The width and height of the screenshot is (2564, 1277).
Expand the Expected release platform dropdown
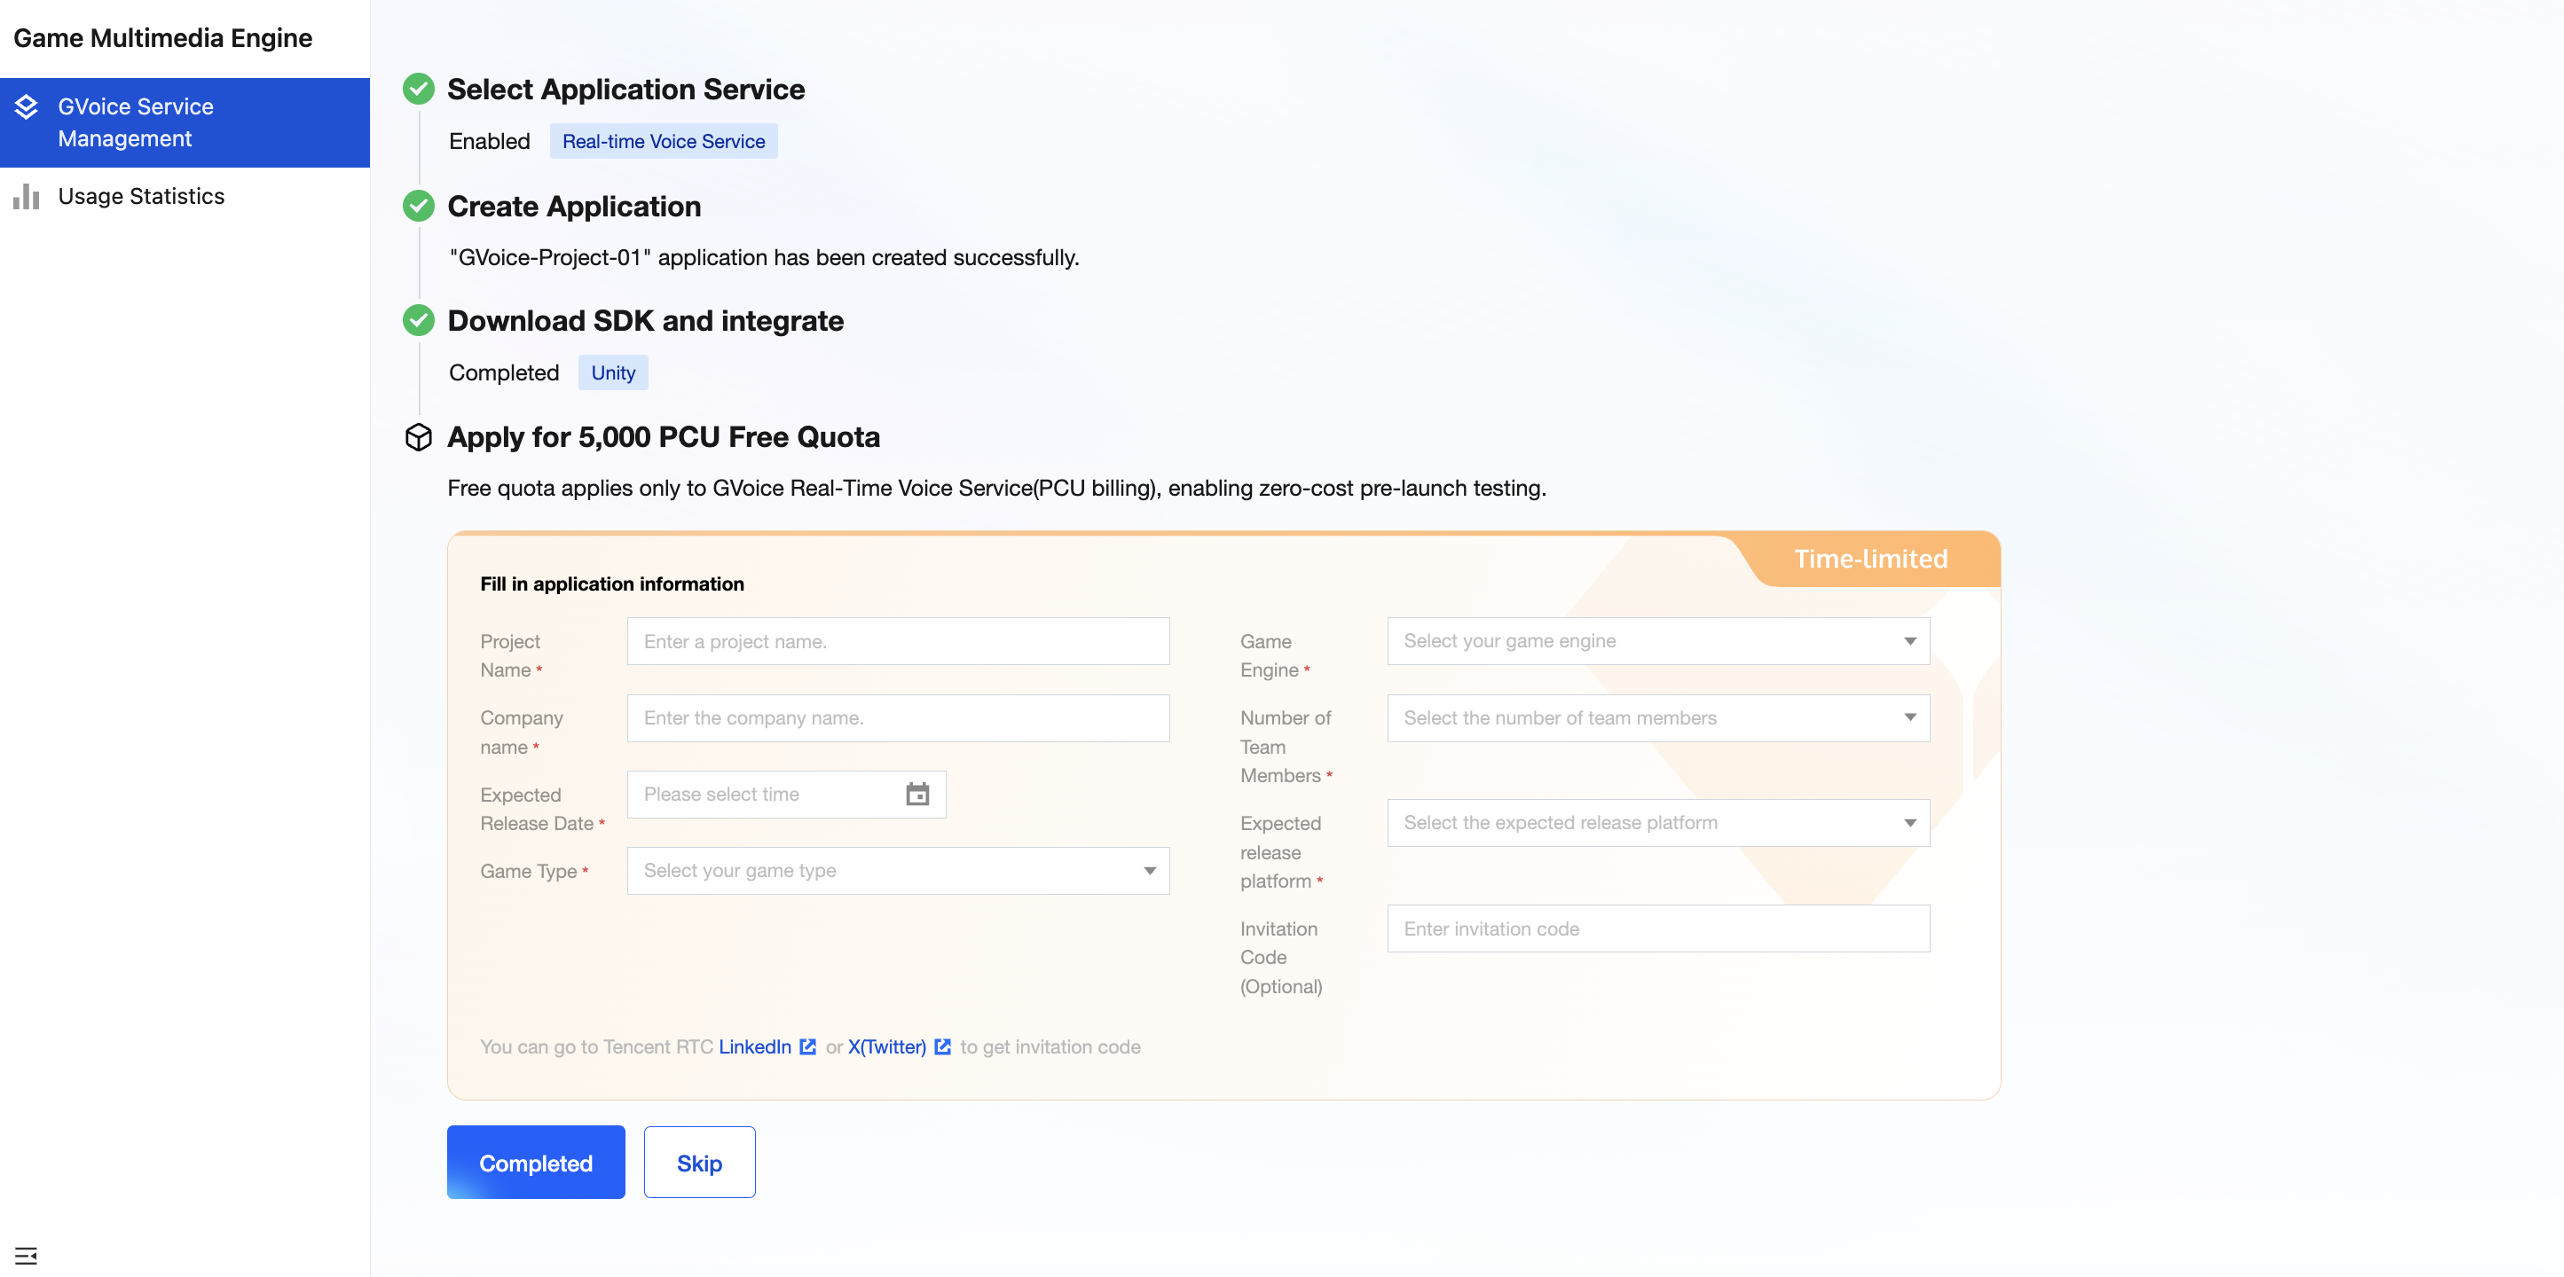1657,822
